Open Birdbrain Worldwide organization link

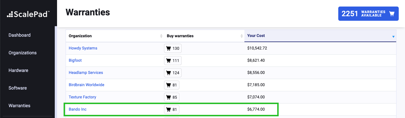pyautogui.click(x=86, y=85)
